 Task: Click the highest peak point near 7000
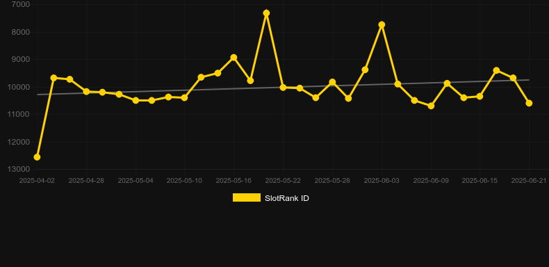(266, 13)
